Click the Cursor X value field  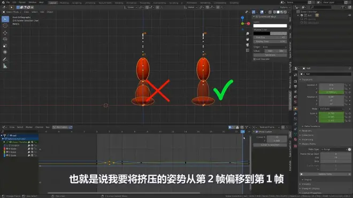point(277,137)
